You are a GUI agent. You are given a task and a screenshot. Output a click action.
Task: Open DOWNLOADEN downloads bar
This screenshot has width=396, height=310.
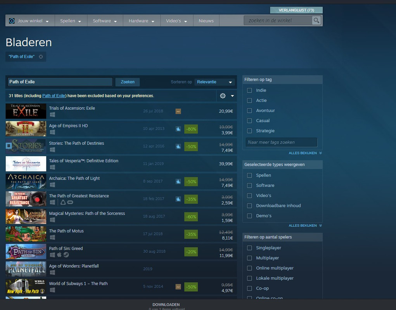click(166, 305)
